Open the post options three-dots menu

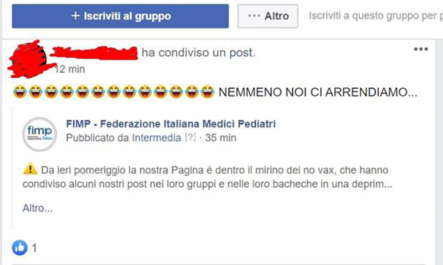(421, 49)
